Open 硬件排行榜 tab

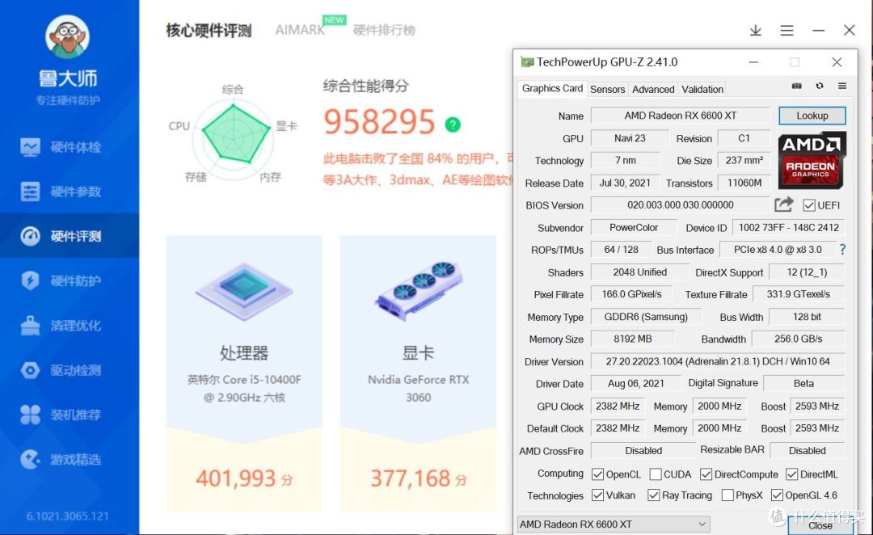tap(384, 30)
